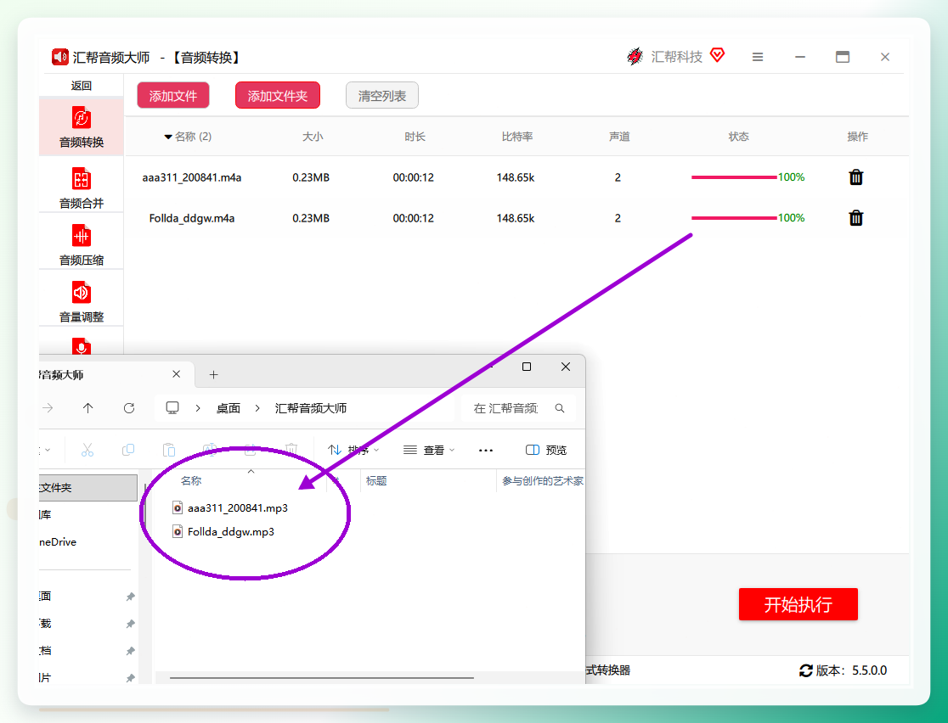Click the Explorer forward arrow
The image size is (948, 723).
click(48, 408)
